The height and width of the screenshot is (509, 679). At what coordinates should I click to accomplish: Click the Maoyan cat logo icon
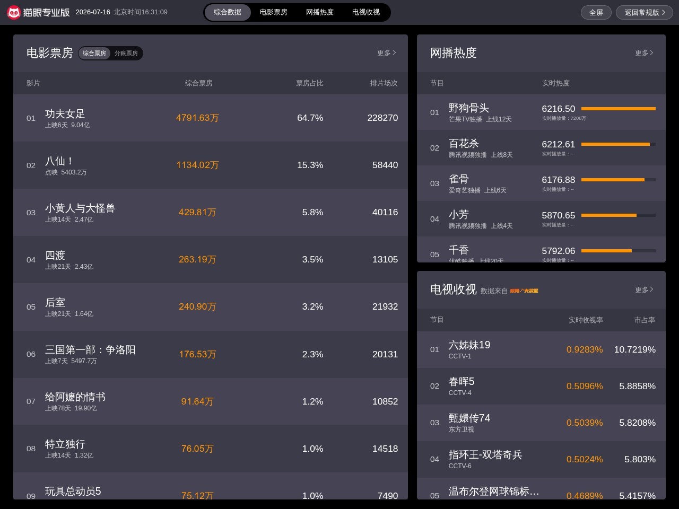pyautogui.click(x=14, y=12)
